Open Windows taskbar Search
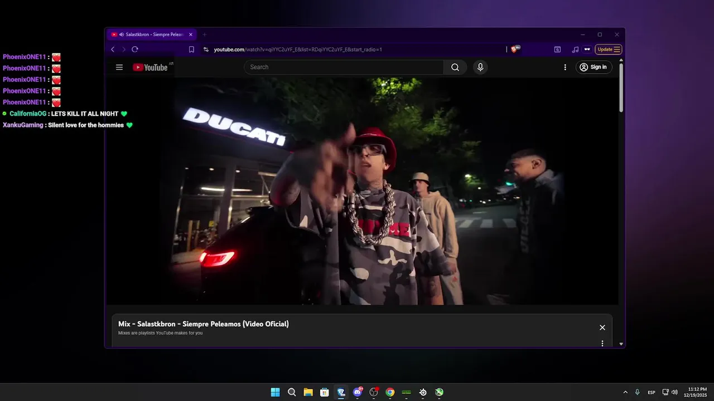This screenshot has height=401, width=714. 292,392
